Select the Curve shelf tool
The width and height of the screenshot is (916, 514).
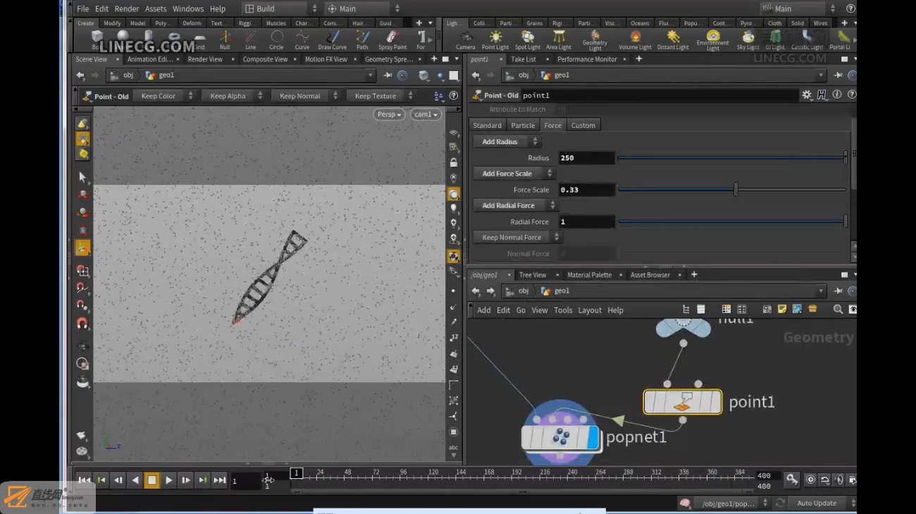302,39
